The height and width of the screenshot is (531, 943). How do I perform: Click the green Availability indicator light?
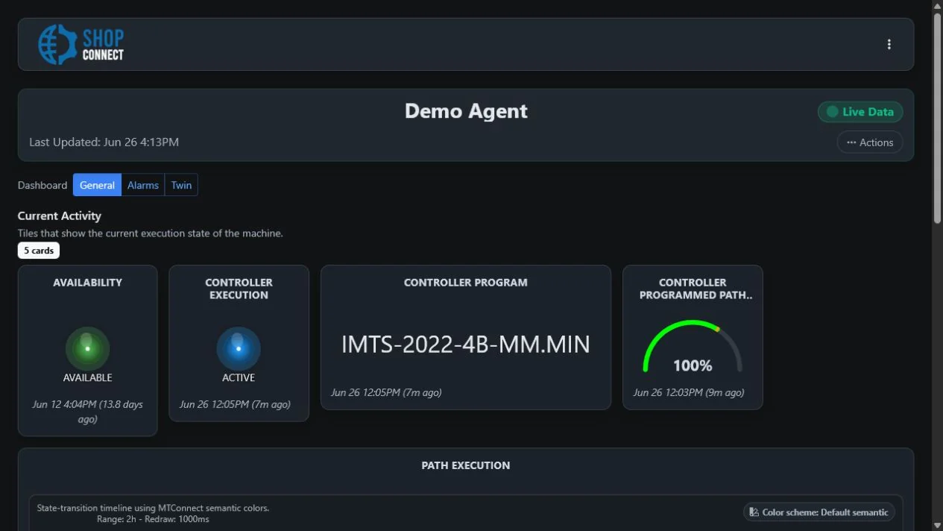point(87,348)
